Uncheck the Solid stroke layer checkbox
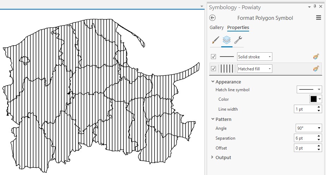326x175 pixels. click(213, 57)
